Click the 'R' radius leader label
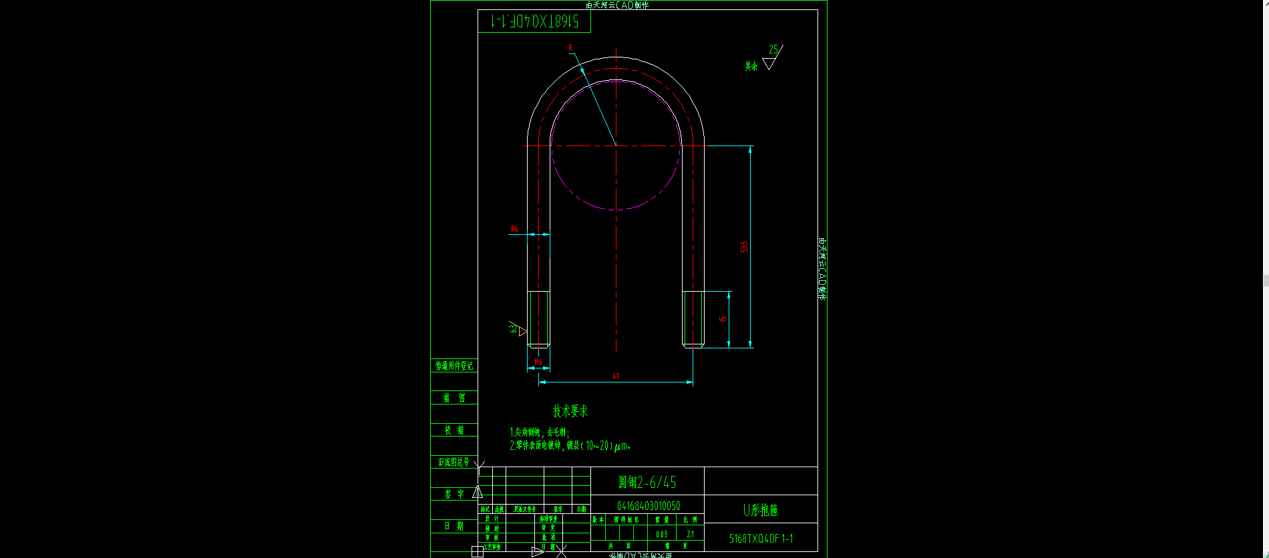 pos(570,47)
